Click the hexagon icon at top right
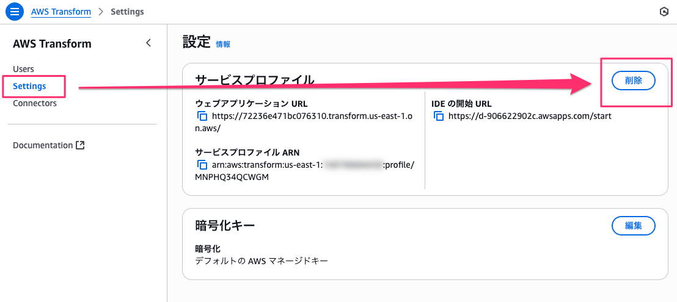The height and width of the screenshot is (302, 677). click(664, 12)
